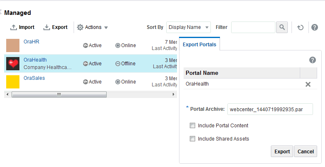Click the Import toolbar icon
This screenshot has width=325, height=167.
[14, 27]
